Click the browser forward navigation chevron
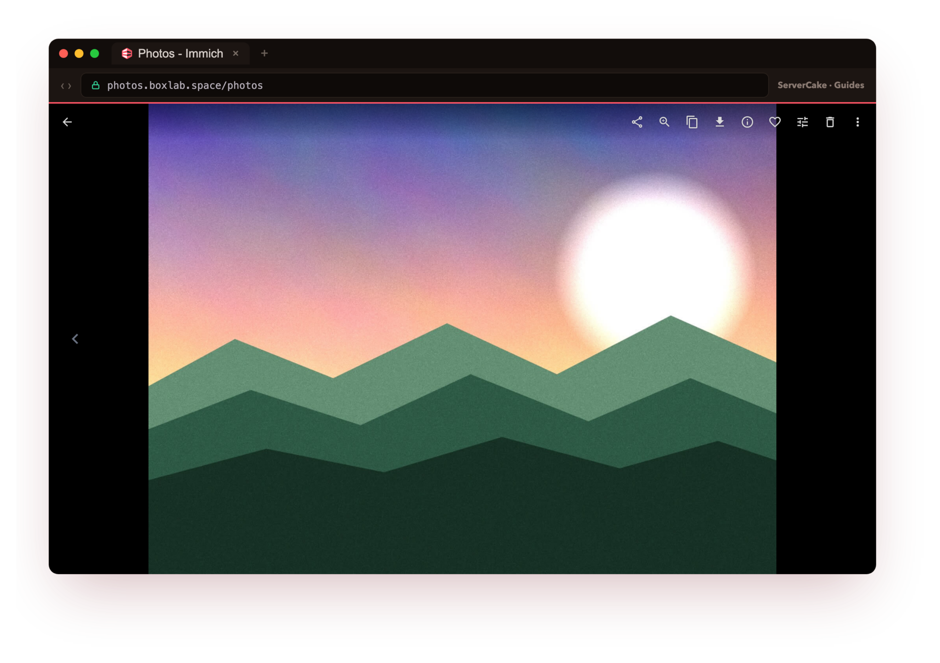 point(70,86)
